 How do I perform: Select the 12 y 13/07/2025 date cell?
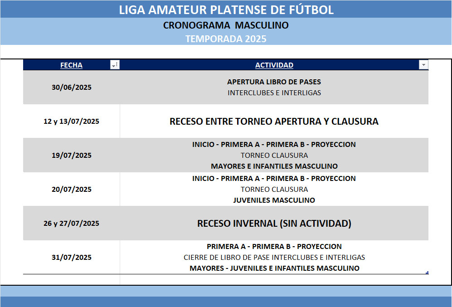pos(71,122)
